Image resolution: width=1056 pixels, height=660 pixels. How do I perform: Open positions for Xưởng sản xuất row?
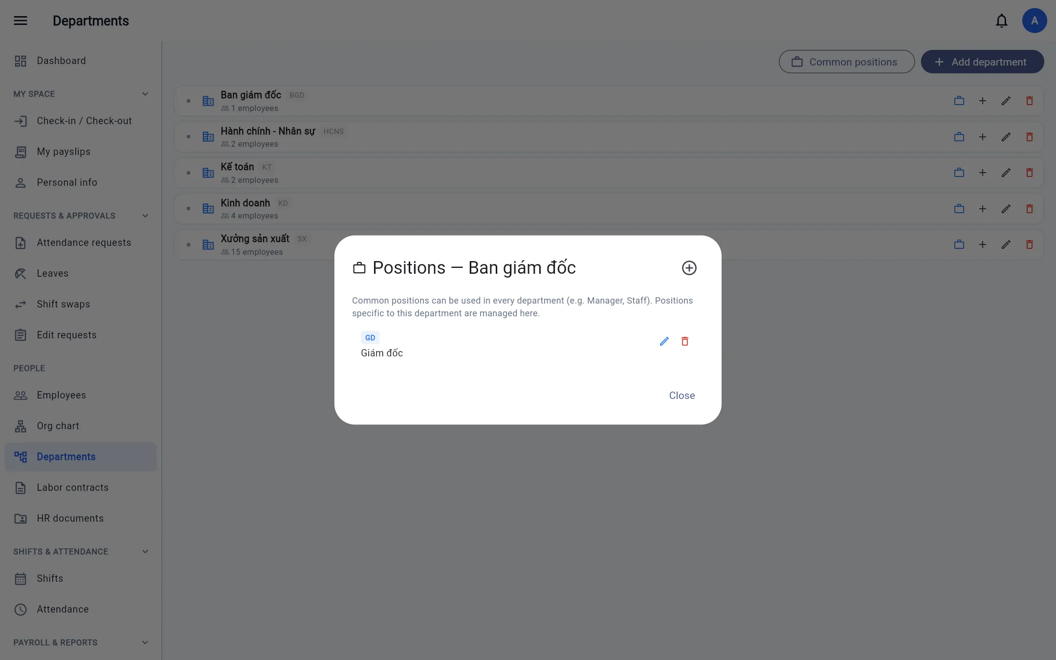[959, 244]
